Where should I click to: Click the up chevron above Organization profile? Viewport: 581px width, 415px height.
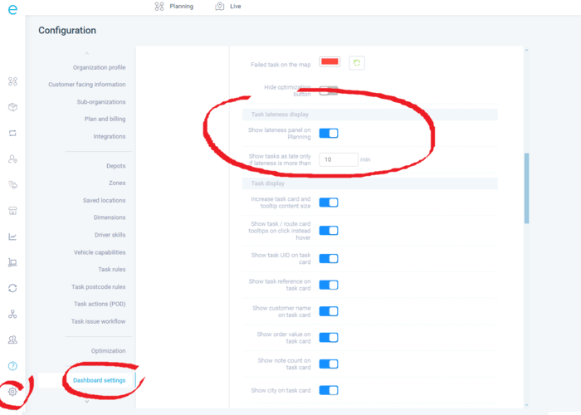[x=86, y=53]
